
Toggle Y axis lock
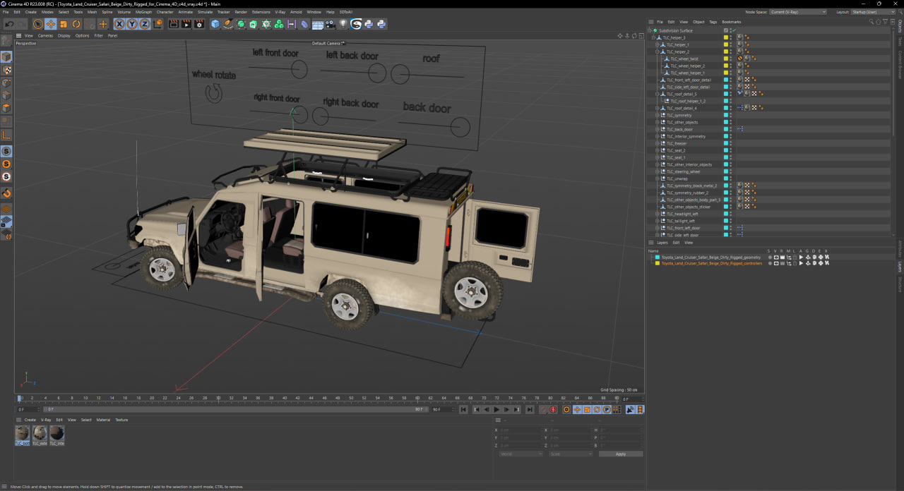(132, 24)
